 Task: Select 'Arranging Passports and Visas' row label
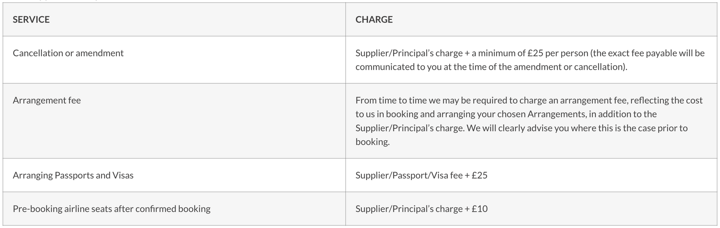pyautogui.click(x=73, y=175)
